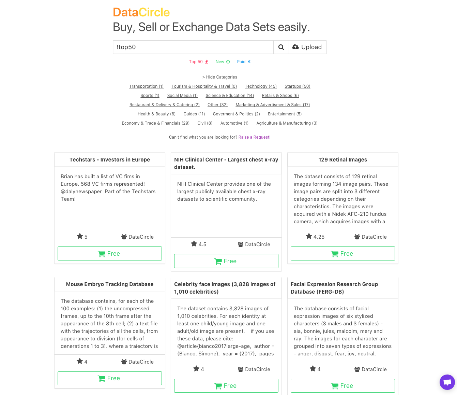Click the DataCircle logo
The height and width of the screenshot is (395, 457).
(x=141, y=12)
